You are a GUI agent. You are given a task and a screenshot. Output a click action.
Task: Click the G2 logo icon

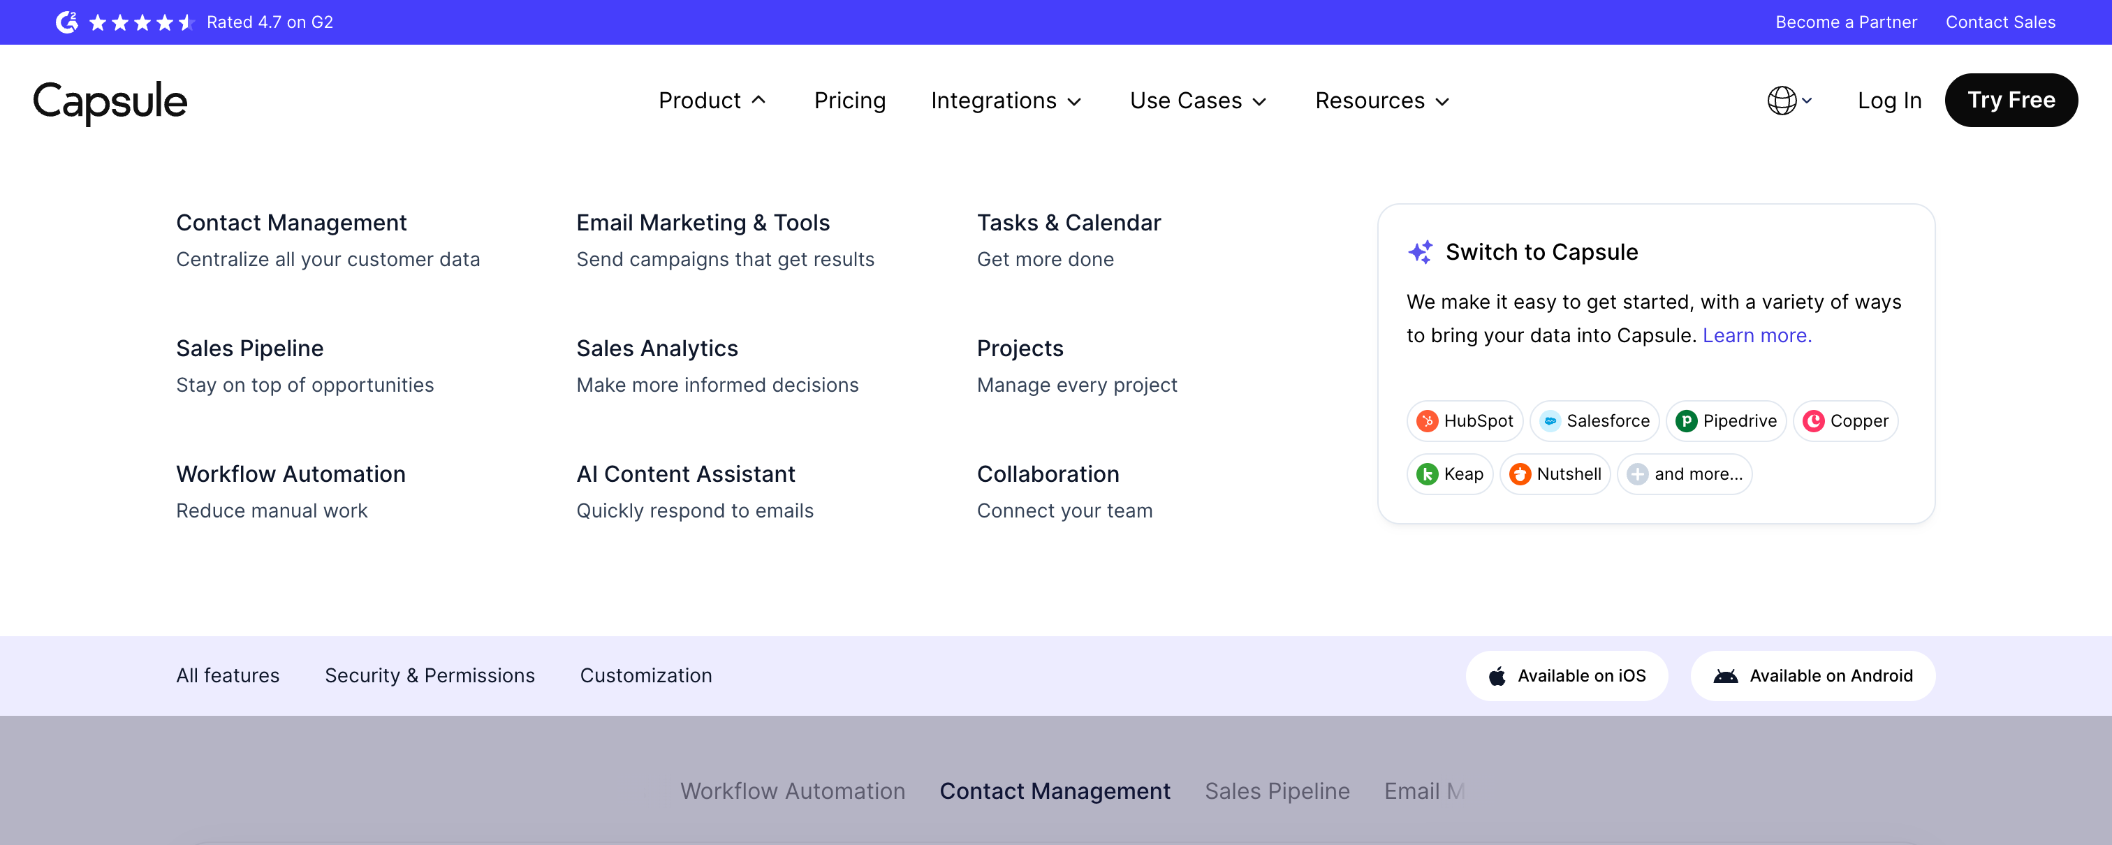(x=66, y=22)
